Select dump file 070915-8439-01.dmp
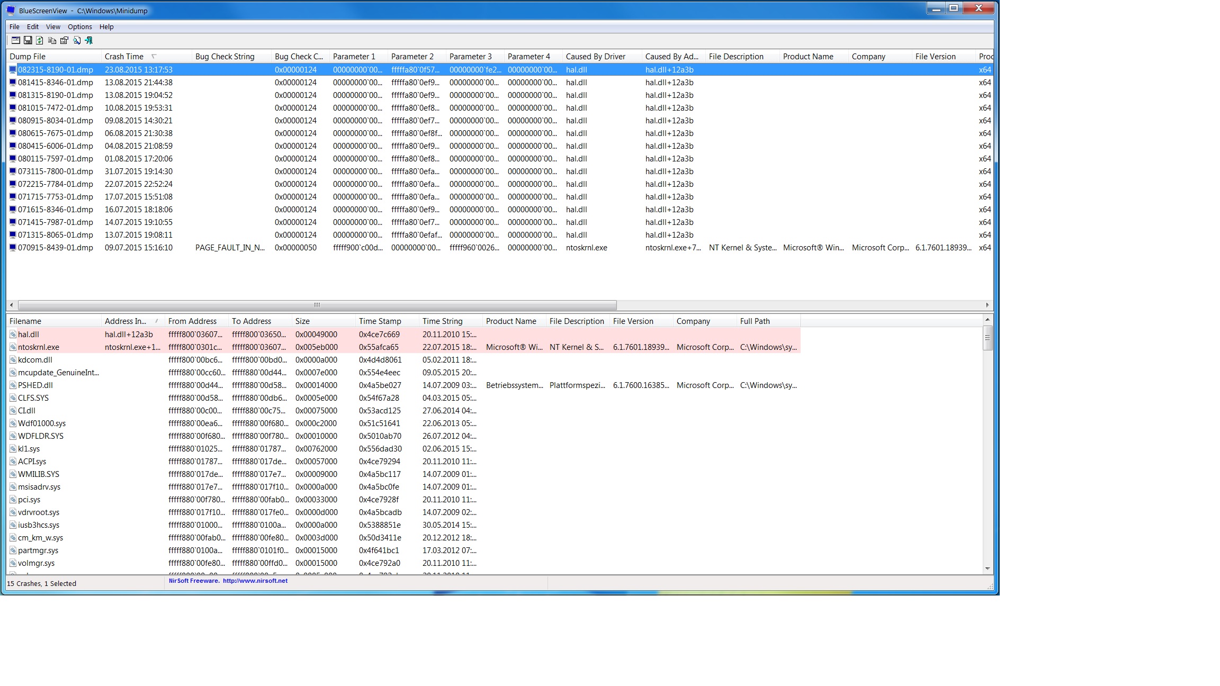Image resolution: width=1220 pixels, height=686 pixels. tap(55, 248)
